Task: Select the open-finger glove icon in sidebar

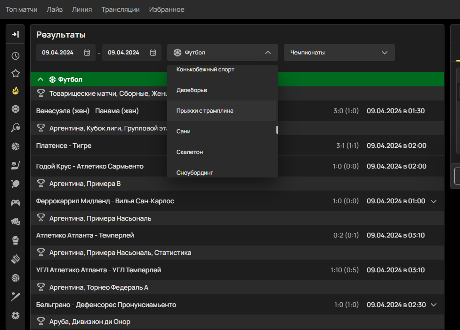Action: (16, 259)
